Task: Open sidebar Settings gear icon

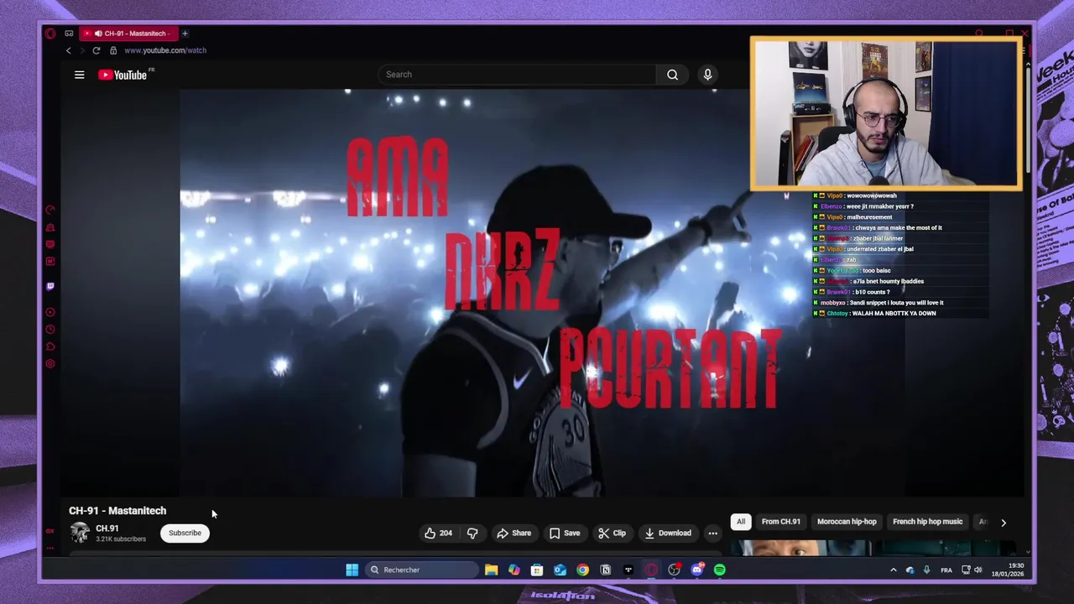Action: click(50, 364)
